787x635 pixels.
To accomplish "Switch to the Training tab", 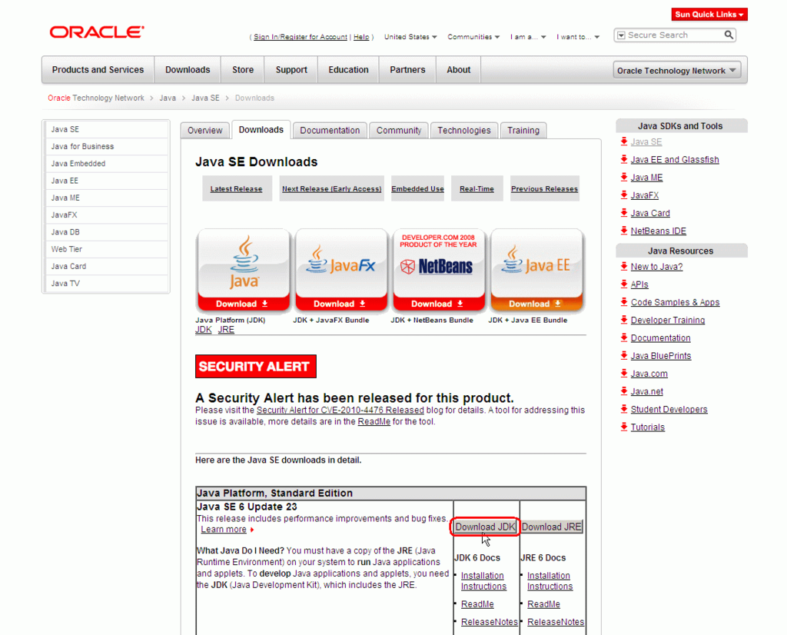I will click(523, 131).
